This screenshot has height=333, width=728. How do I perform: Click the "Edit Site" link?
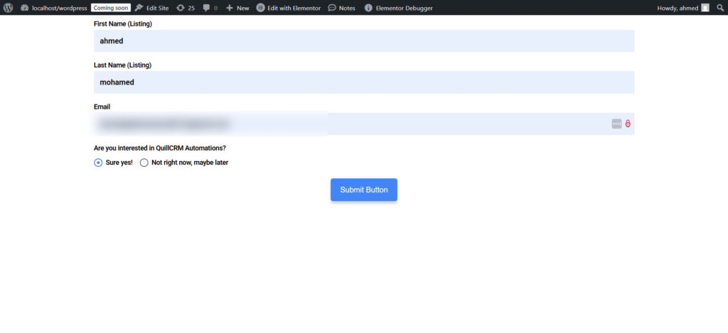[151, 8]
